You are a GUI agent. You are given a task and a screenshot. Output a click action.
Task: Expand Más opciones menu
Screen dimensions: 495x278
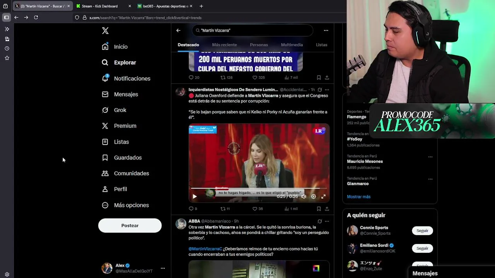[x=125, y=205]
